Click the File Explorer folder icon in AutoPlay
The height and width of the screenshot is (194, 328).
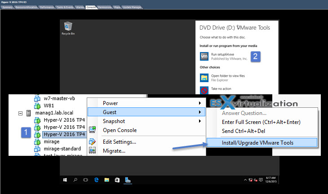(x=204, y=78)
